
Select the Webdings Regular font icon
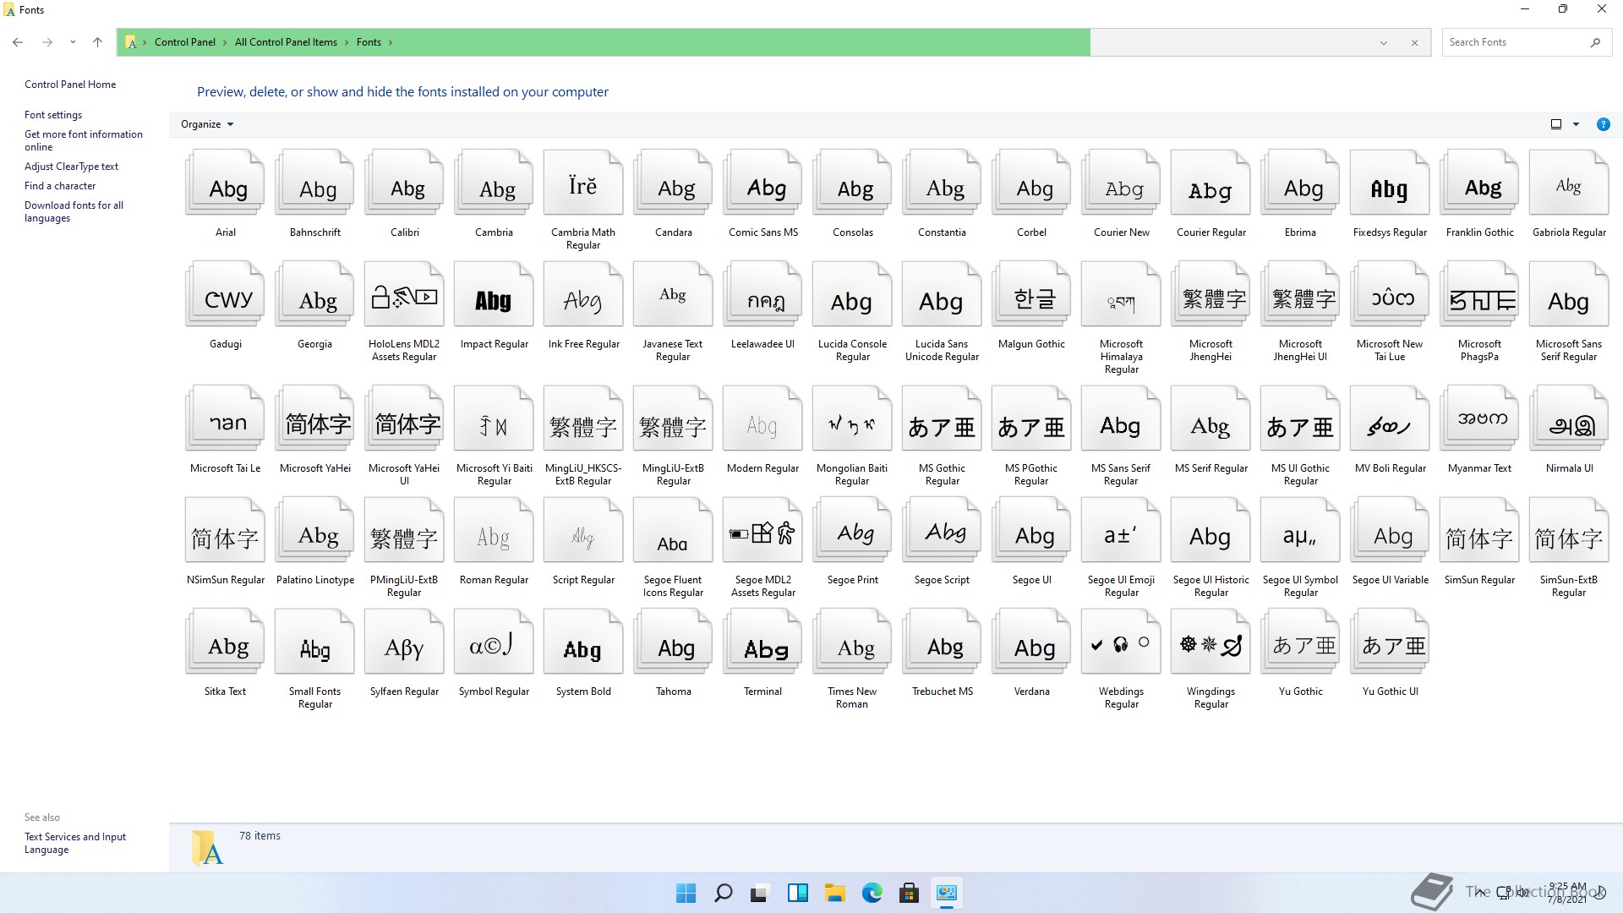pos(1121,642)
